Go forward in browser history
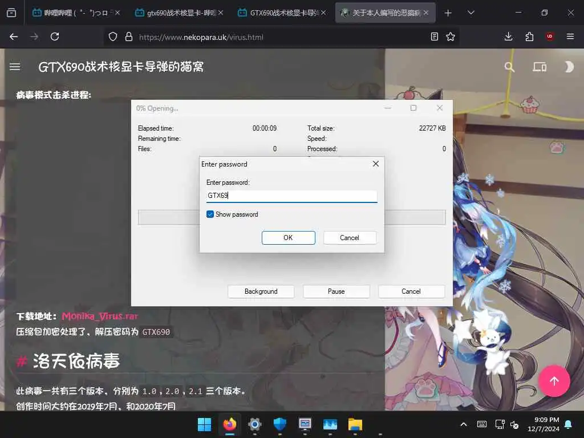Screen dimensions: 584x438 (x=34, y=36)
